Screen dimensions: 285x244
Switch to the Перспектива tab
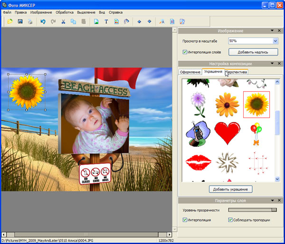[237, 72]
